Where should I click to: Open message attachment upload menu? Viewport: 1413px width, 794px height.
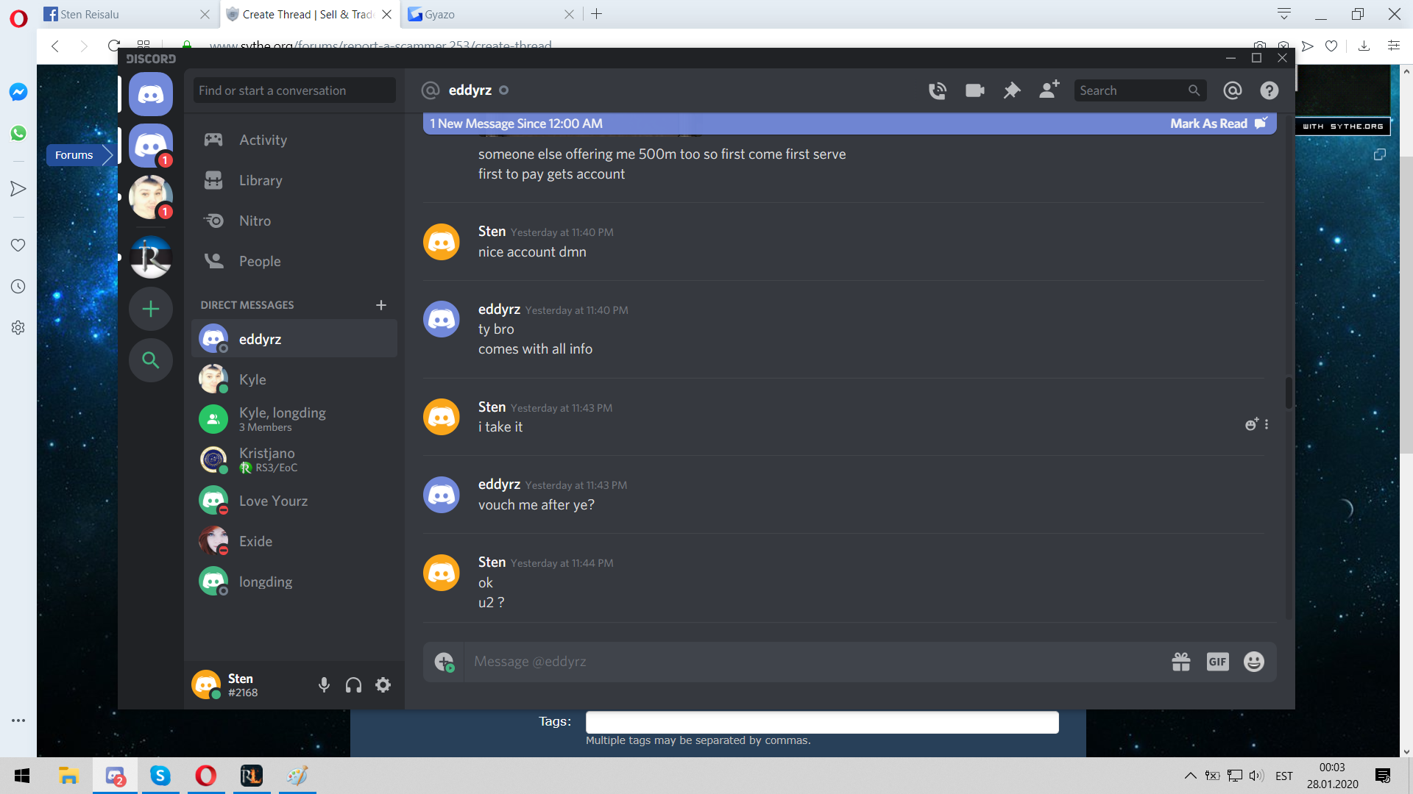(444, 662)
